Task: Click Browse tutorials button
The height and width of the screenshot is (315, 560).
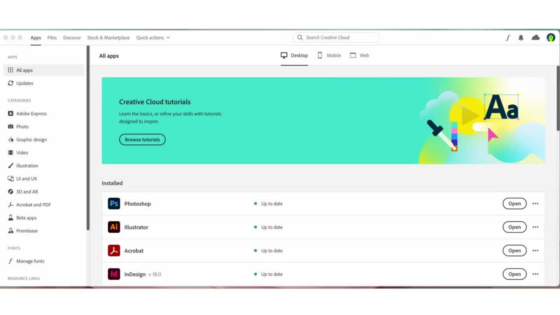Action: [142, 139]
